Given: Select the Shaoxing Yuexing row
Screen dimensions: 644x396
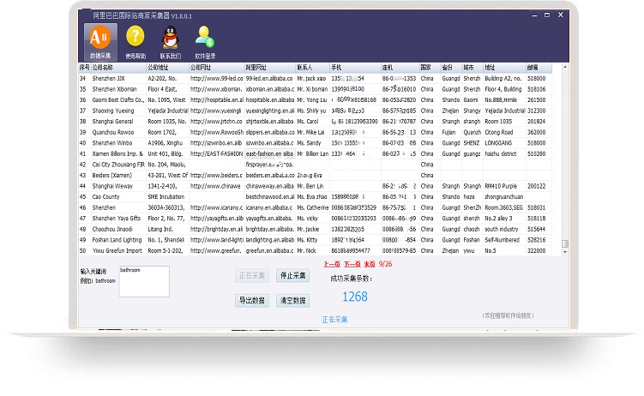Looking at the screenshot, I should [315, 111].
